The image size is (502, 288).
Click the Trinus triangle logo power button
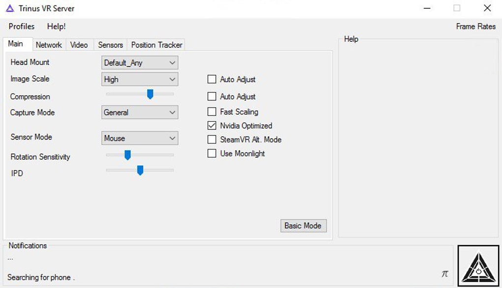[x=479, y=266]
